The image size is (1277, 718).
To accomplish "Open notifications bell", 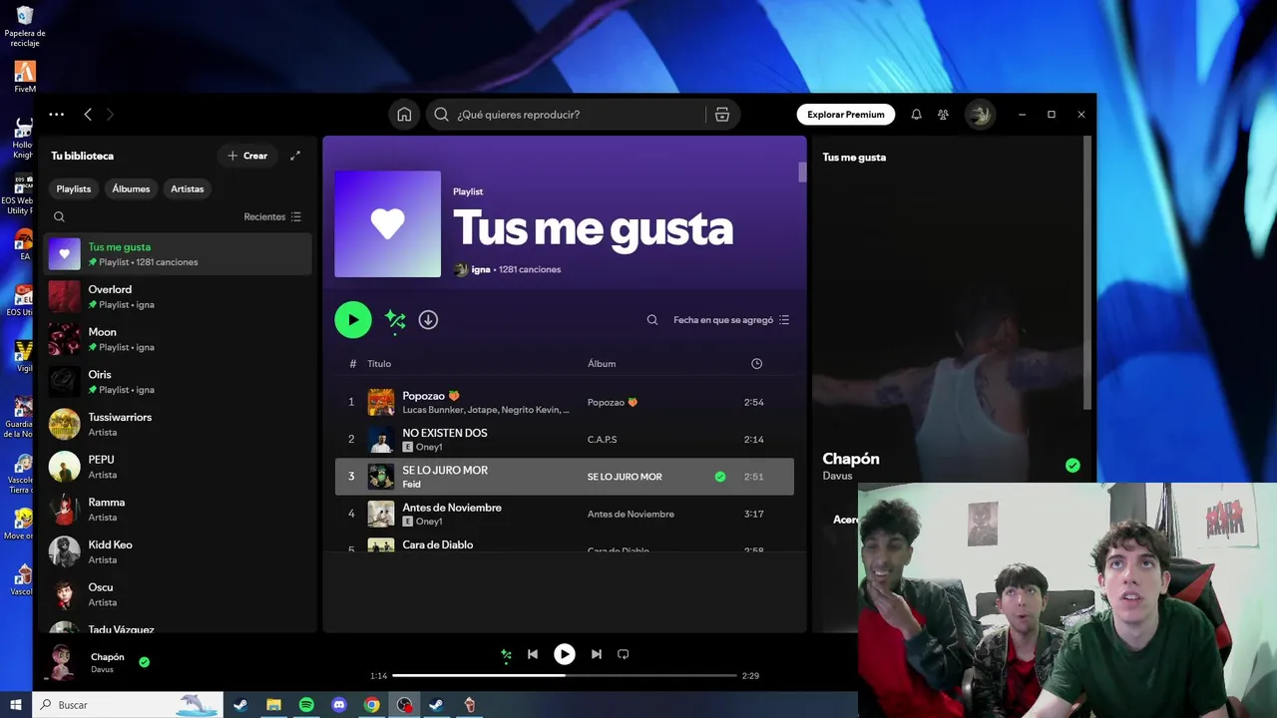I will (x=916, y=115).
